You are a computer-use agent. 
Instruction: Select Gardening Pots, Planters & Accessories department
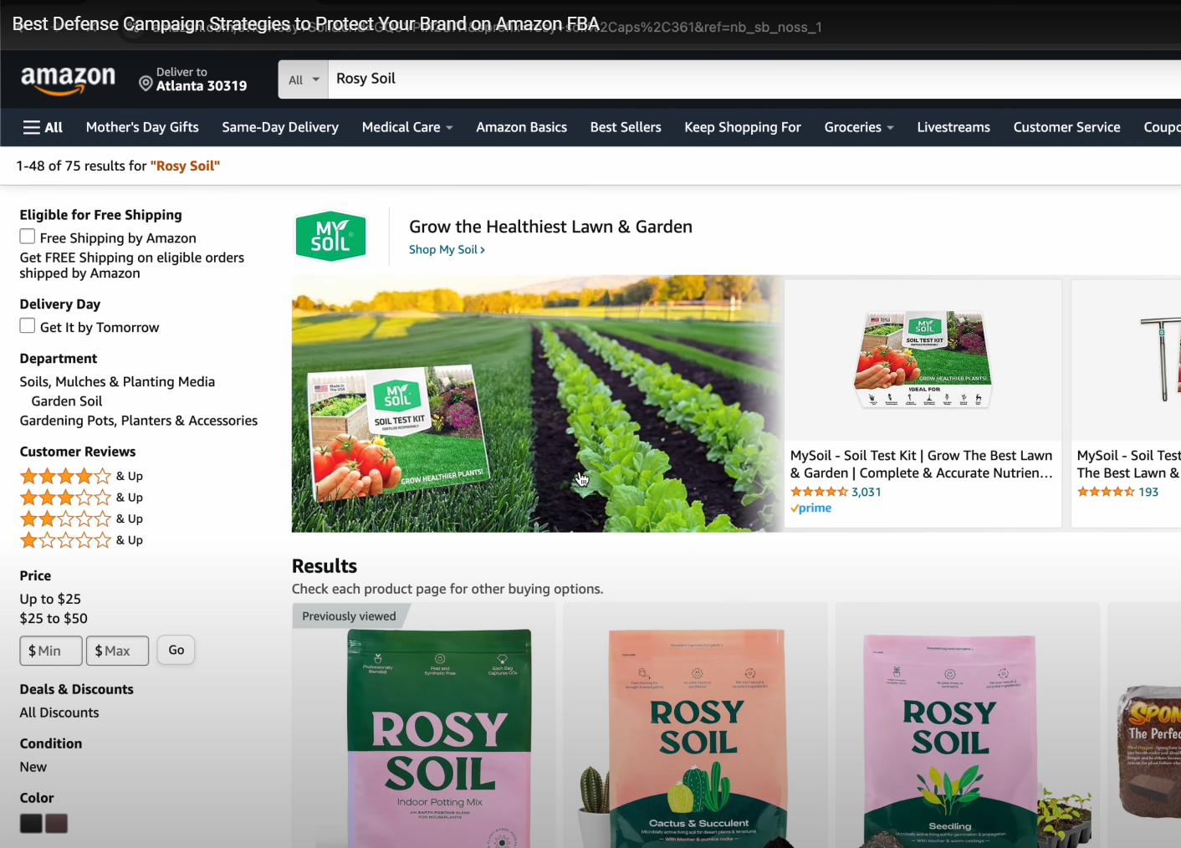pos(139,421)
